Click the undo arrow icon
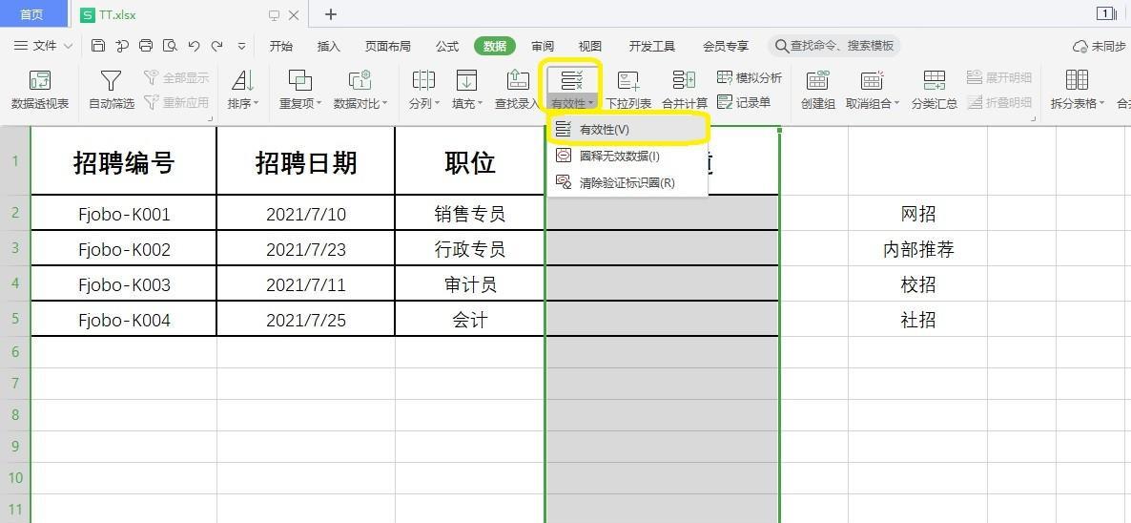 [x=194, y=46]
